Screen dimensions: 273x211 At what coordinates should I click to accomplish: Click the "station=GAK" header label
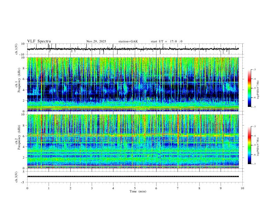[128, 41]
